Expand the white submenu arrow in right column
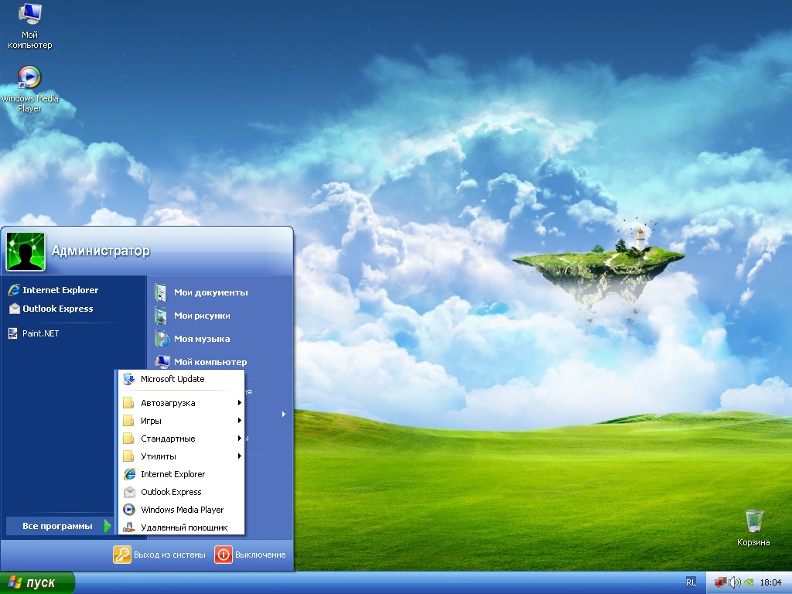This screenshot has height=594, width=792. [283, 415]
